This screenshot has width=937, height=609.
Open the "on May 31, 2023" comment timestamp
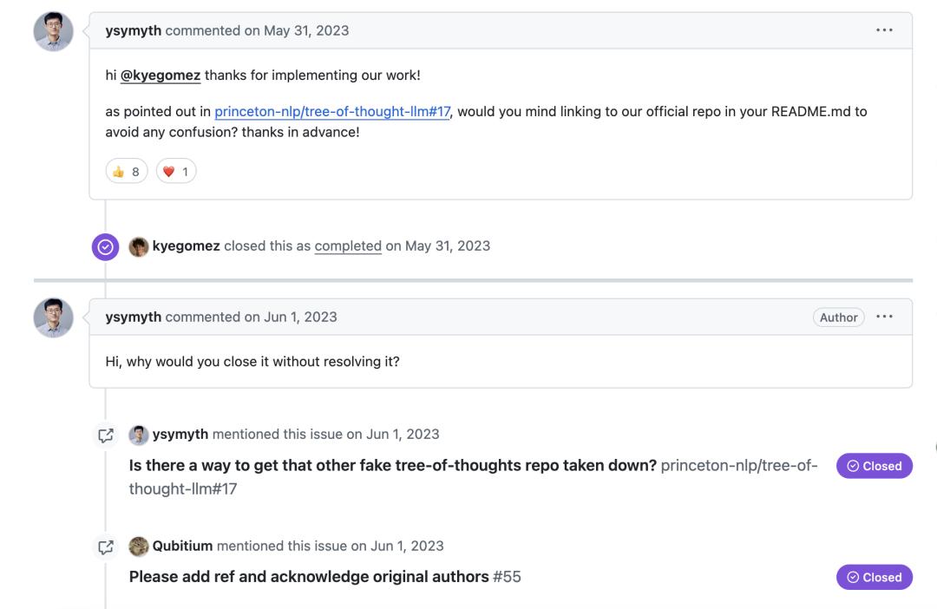click(297, 30)
